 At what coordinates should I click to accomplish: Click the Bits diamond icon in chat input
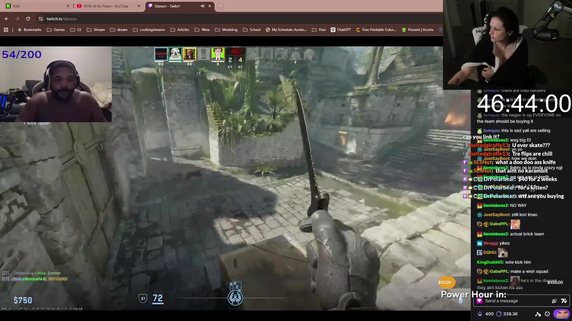click(x=479, y=301)
